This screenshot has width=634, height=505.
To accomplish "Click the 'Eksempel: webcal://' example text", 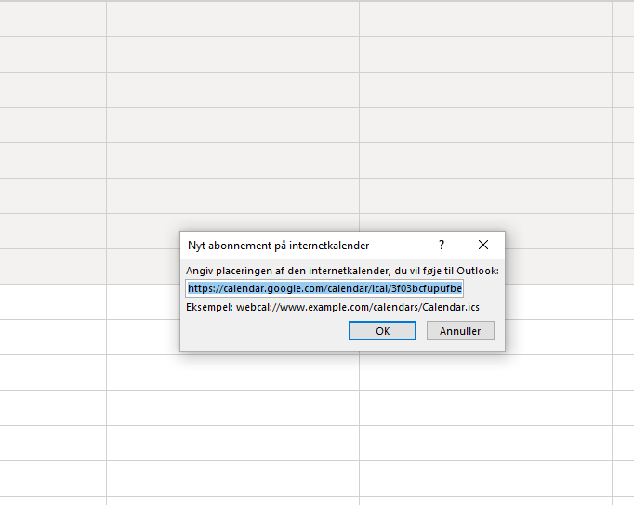I will [332, 307].
